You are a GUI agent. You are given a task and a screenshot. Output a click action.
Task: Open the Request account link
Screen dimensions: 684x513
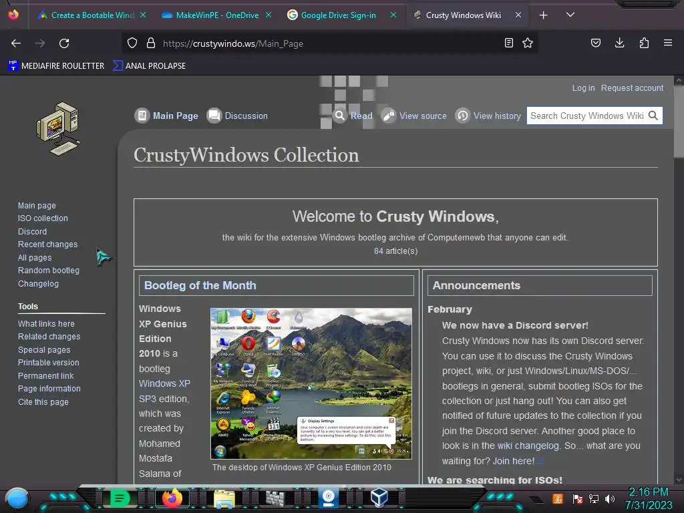[x=632, y=88]
